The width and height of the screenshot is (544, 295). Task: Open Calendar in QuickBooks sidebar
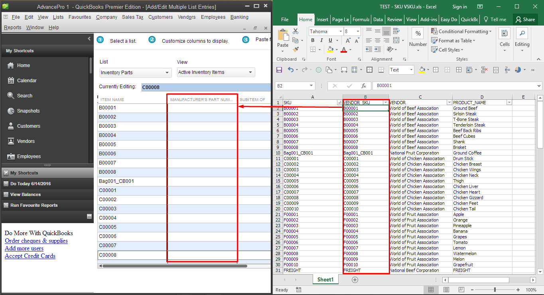click(x=27, y=81)
